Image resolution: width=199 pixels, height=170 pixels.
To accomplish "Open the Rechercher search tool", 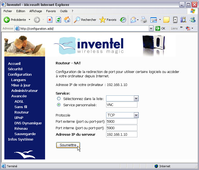I will point(85,20).
